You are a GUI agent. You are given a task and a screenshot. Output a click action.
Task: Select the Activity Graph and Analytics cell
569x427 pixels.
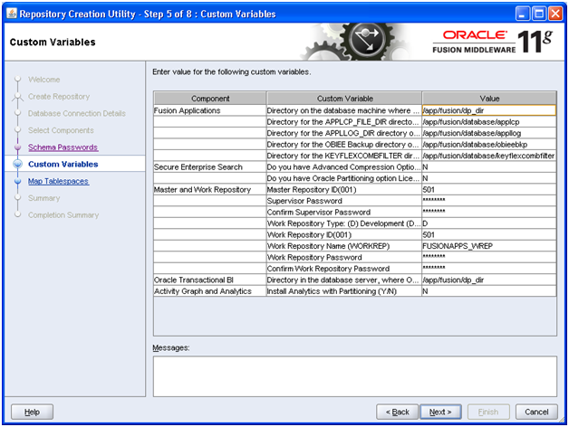(x=209, y=291)
